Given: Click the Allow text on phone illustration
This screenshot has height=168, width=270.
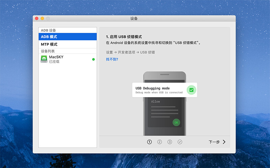Looking at the screenshot, I should pos(156,101).
